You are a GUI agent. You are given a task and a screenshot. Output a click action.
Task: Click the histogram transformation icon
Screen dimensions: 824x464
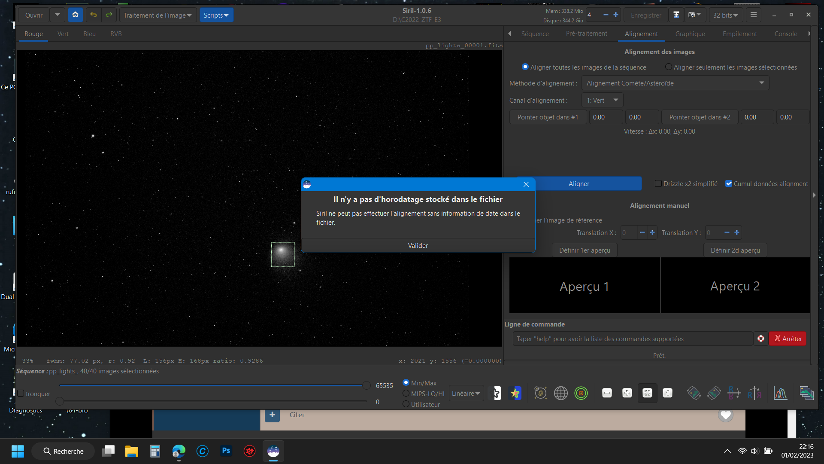[x=780, y=393]
